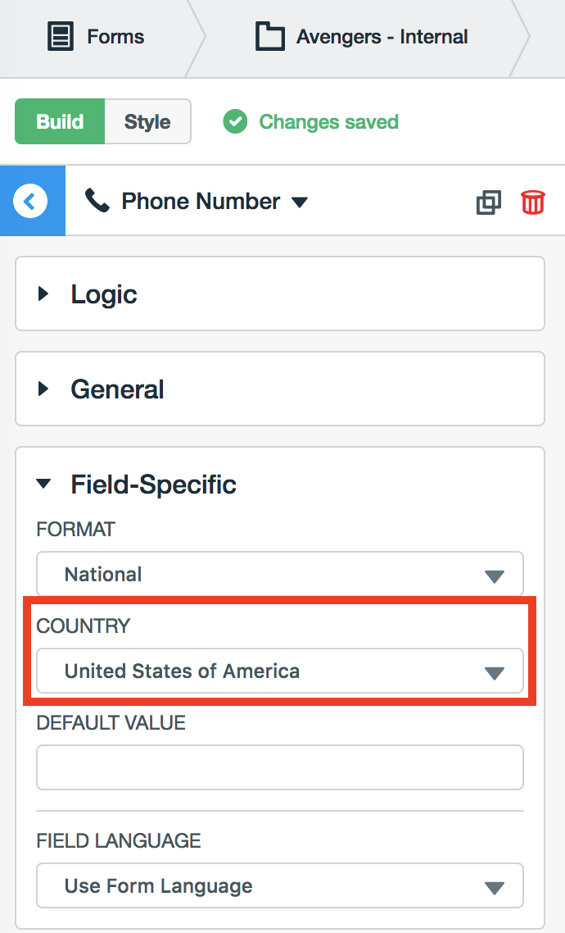
Task: Click the Forms list icon
Action: pyautogui.click(x=61, y=37)
